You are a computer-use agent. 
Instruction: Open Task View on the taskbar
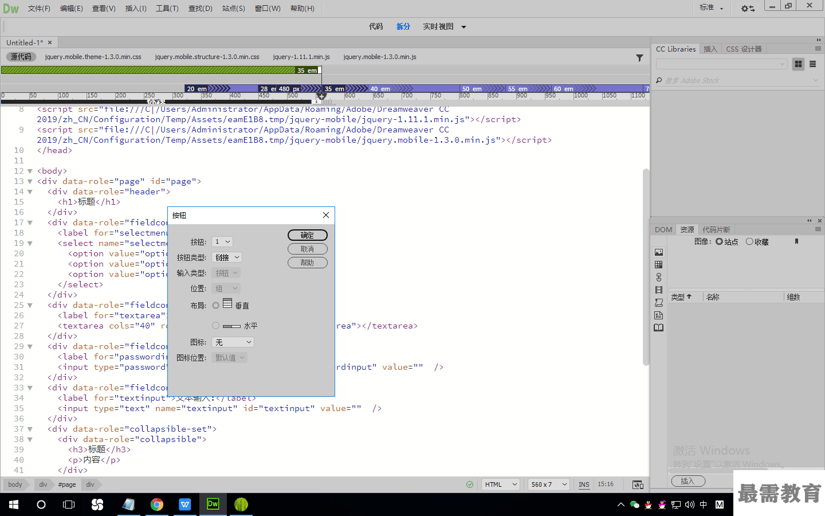69,505
